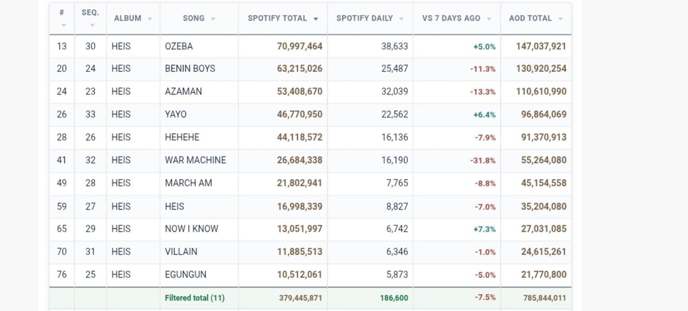This screenshot has width=688, height=311.
Task: Open SONG column filter arrow
Action: click(x=213, y=19)
